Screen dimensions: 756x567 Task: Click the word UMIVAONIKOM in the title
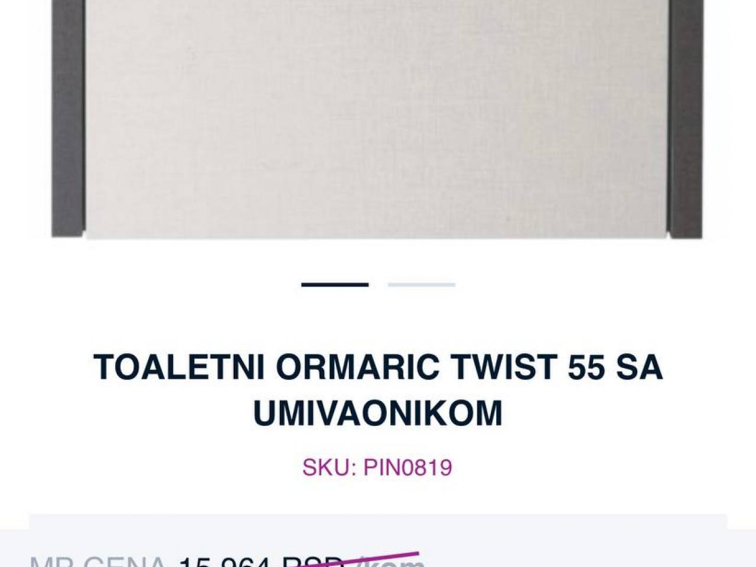(378, 413)
